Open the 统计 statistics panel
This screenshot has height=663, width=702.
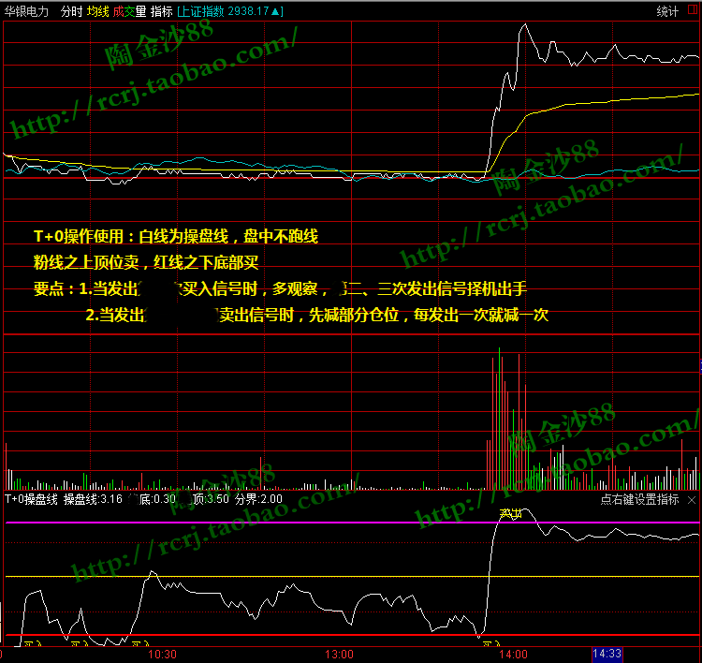tap(667, 11)
